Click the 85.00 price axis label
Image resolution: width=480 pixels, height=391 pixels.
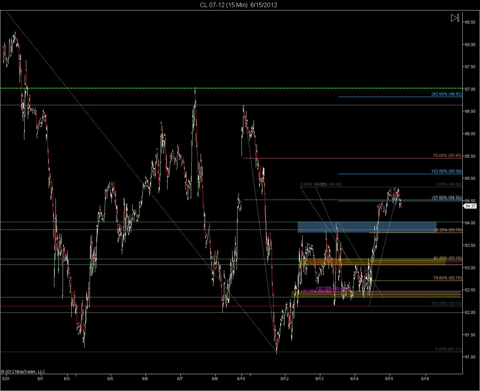coord(470,178)
